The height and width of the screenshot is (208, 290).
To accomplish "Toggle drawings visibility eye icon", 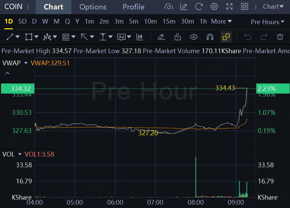I will [194, 37].
